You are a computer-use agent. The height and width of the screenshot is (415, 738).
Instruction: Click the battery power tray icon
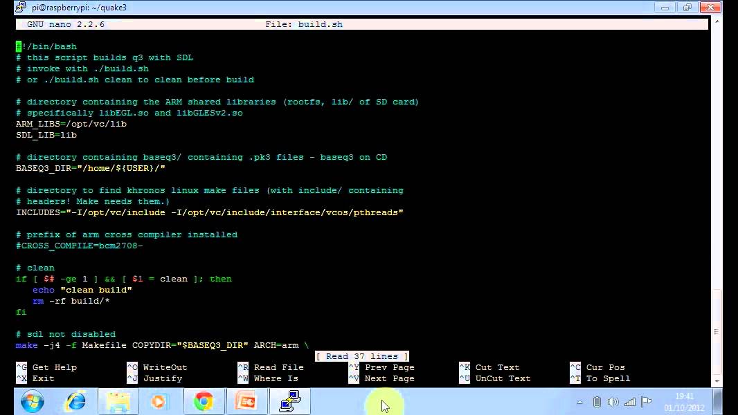pyautogui.click(x=597, y=402)
